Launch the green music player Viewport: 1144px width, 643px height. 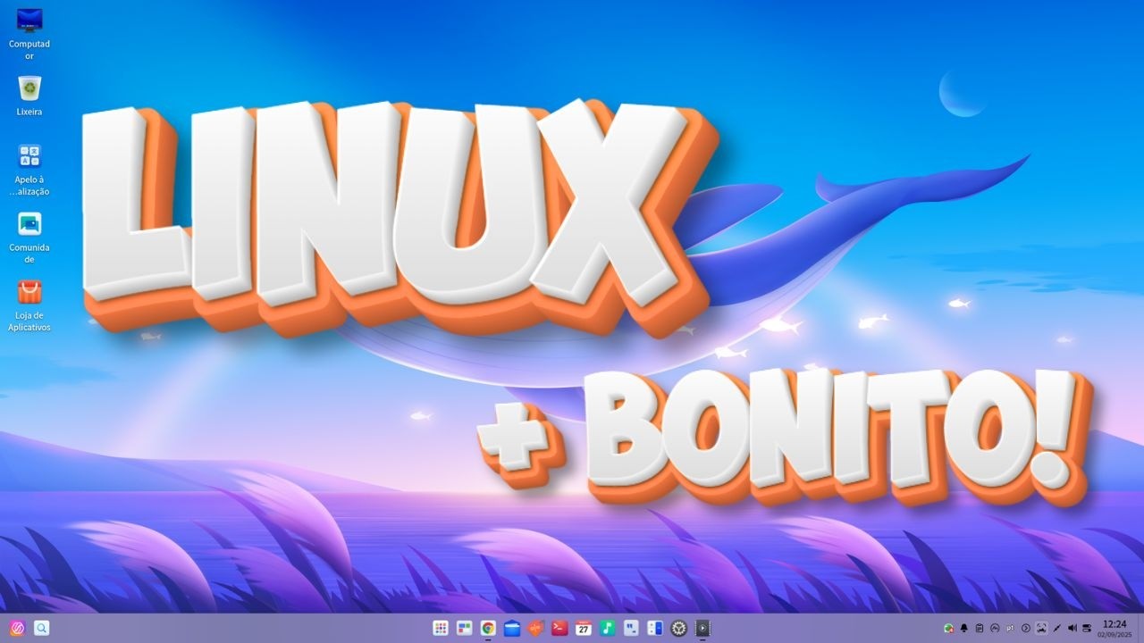tap(608, 628)
